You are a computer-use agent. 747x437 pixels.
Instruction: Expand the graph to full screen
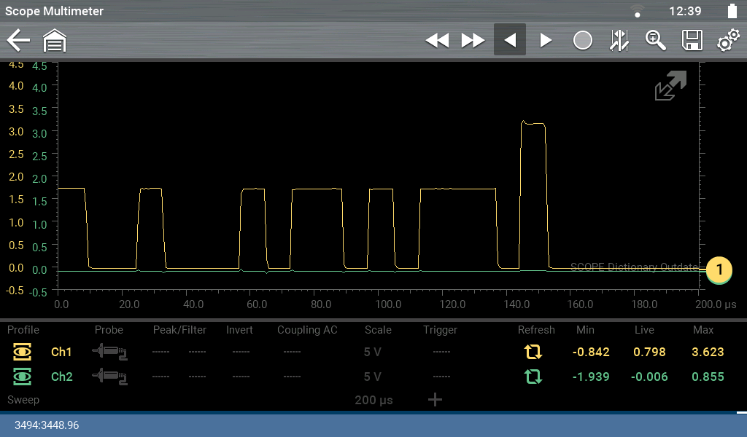tap(670, 86)
